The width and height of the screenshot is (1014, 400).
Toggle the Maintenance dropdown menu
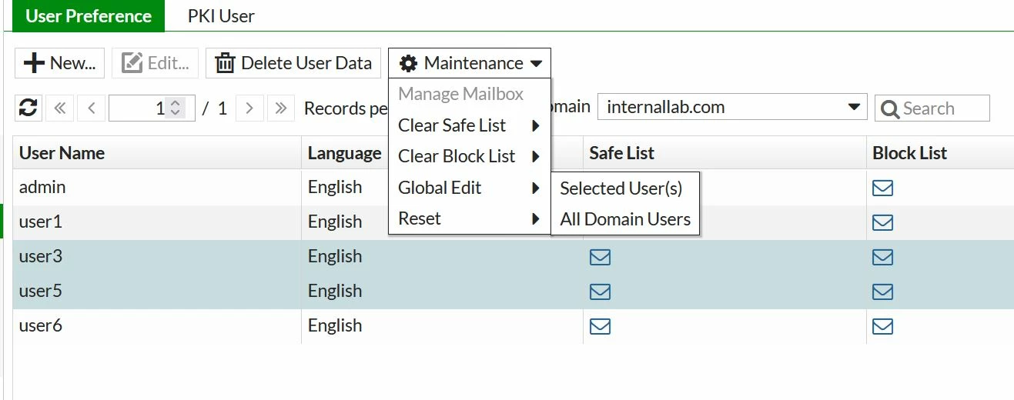[470, 63]
